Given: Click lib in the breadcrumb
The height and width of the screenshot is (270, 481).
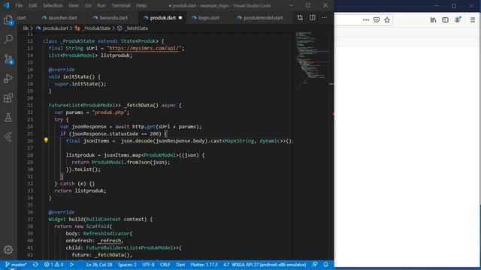Looking at the screenshot, I should pyautogui.click(x=26, y=28).
